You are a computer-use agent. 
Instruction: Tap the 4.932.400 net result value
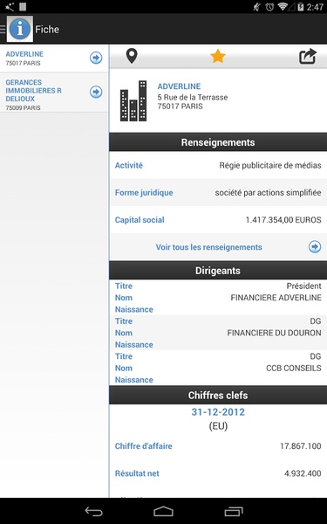303,473
